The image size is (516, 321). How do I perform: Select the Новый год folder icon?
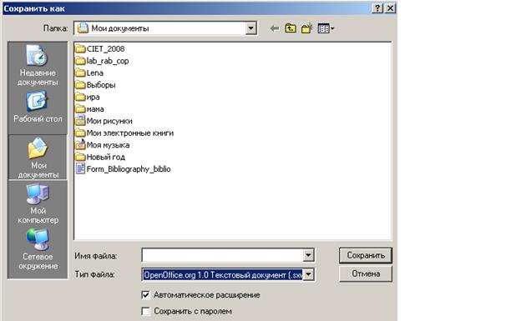click(x=80, y=157)
